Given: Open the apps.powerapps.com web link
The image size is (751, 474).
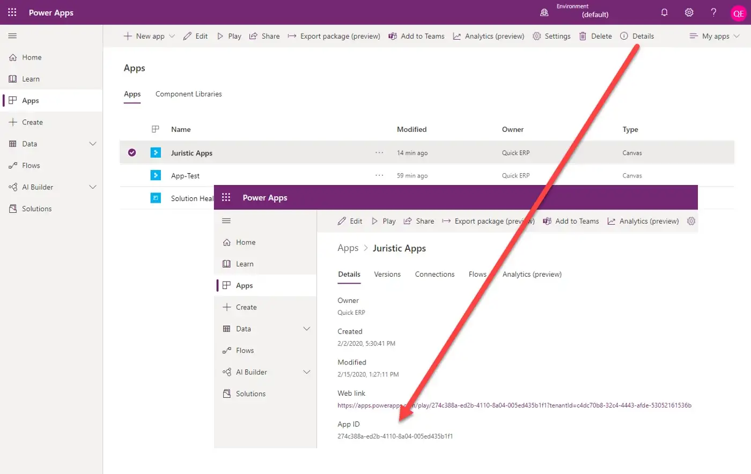Looking at the screenshot, I should (x=514, y=405).
